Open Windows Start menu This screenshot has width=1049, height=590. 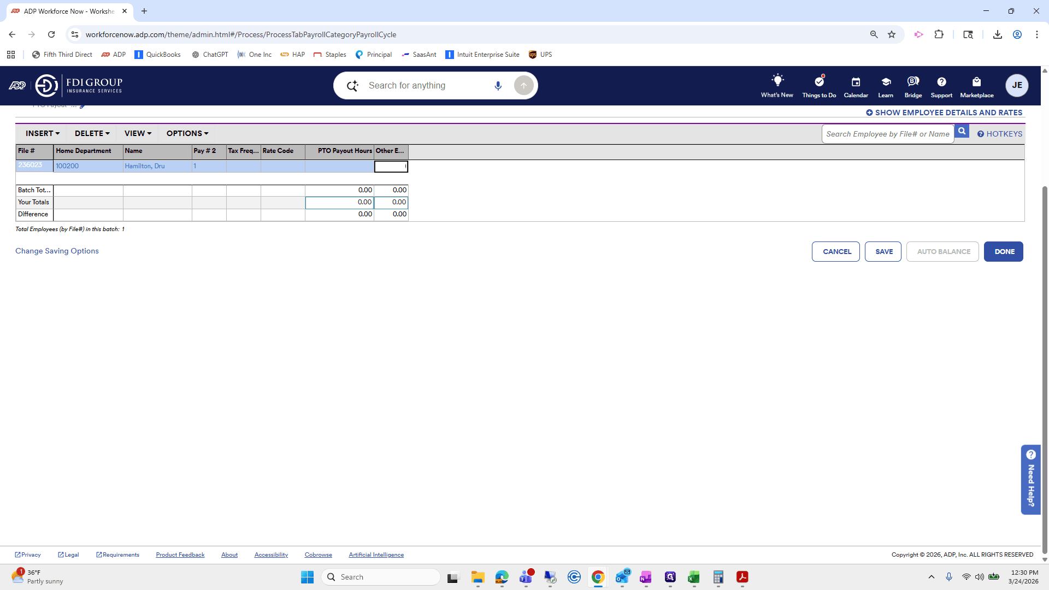coord(307,577)
